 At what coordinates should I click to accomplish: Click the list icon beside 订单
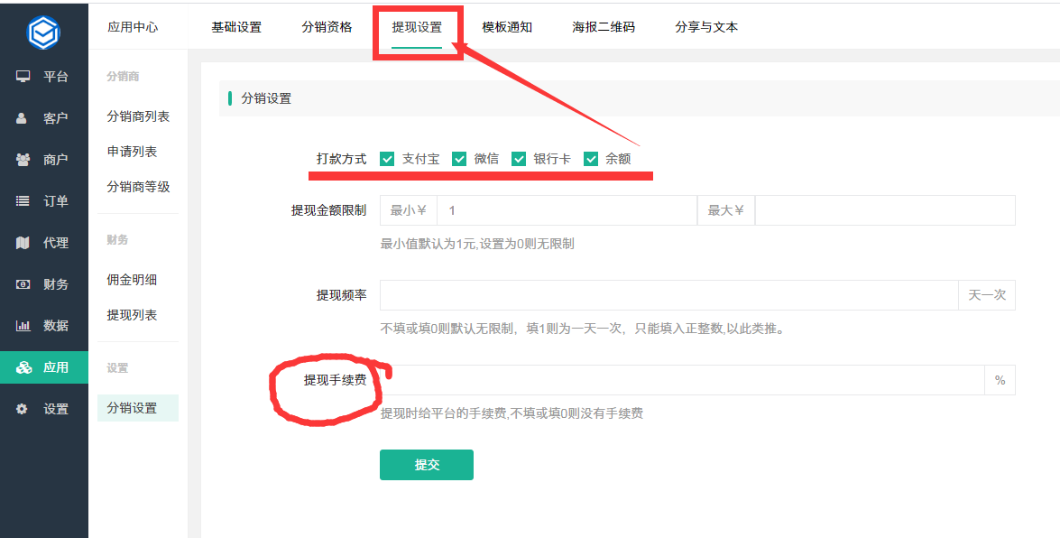click(23, 201)
